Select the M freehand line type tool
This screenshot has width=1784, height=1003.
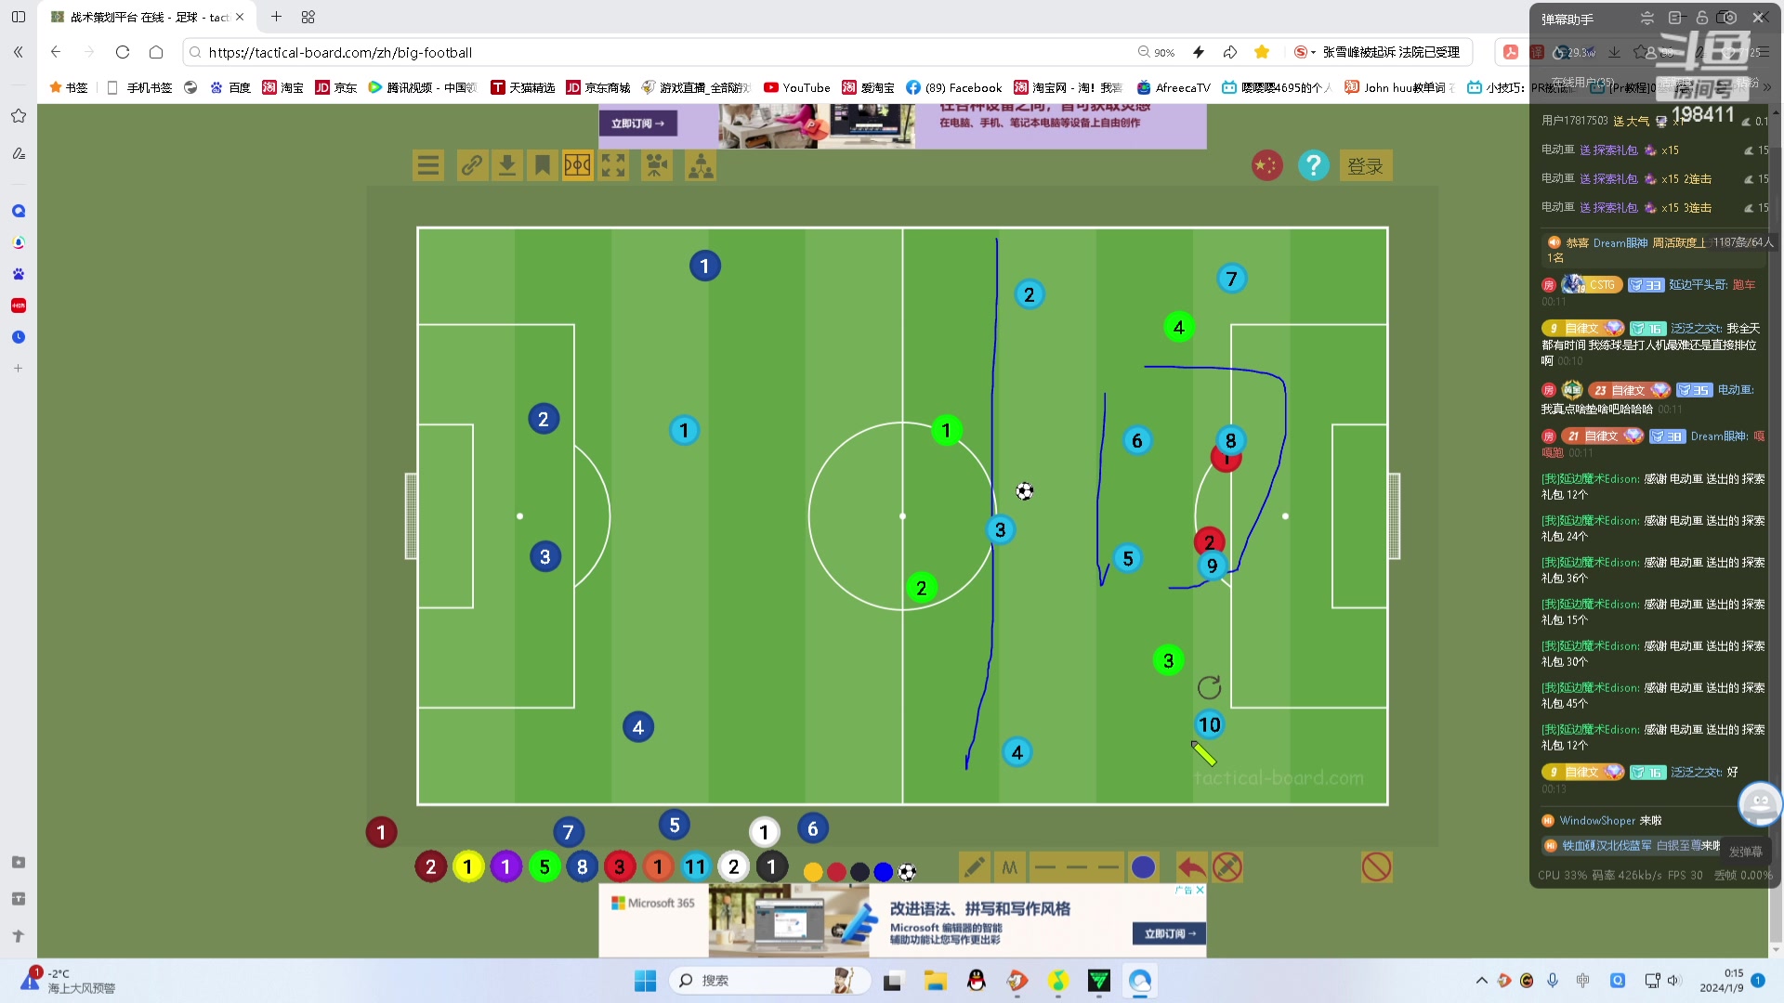[1010, 867]
